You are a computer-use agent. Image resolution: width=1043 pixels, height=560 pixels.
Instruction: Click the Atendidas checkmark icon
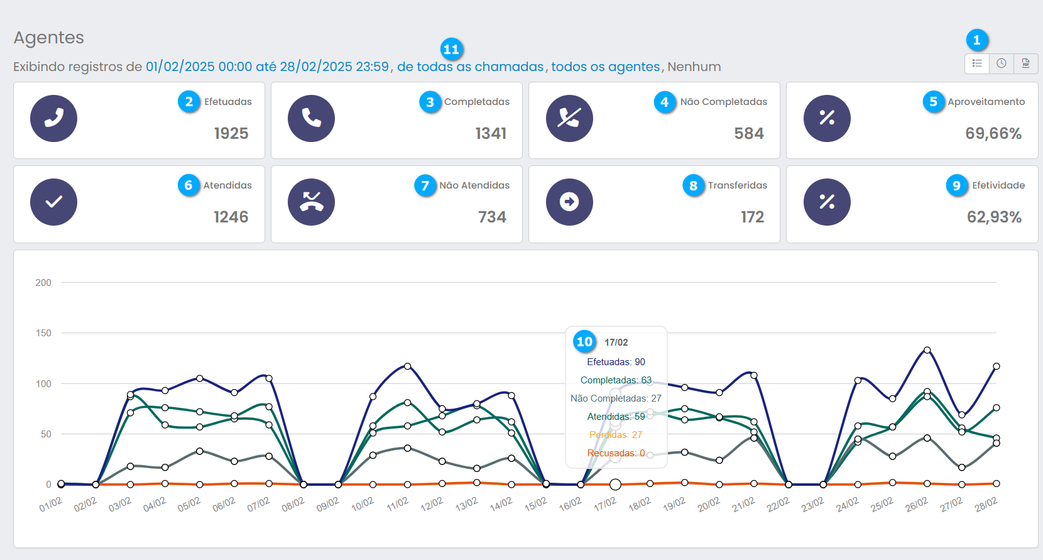click(x=54, y=202)
